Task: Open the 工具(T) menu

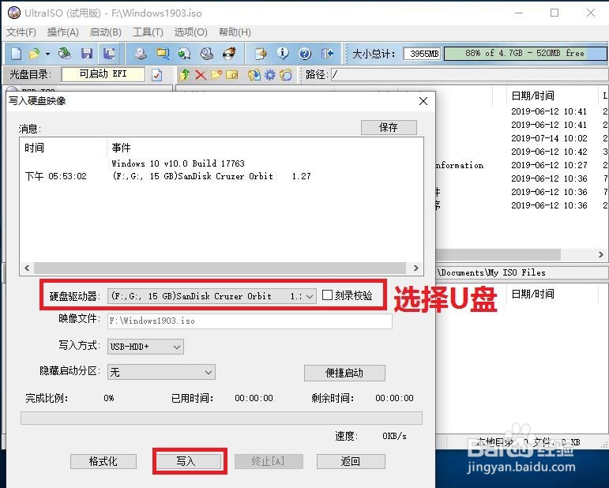Action: coord(148,32)
